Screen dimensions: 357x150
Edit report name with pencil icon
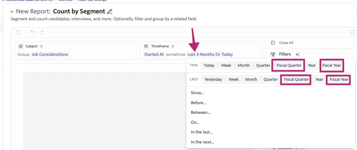pos(110,12)
